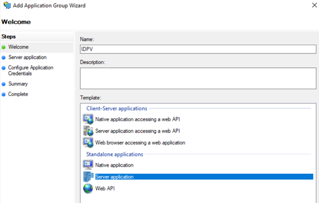Click the blue Summary step bullet
319x203 pixels.
point(4,84)
